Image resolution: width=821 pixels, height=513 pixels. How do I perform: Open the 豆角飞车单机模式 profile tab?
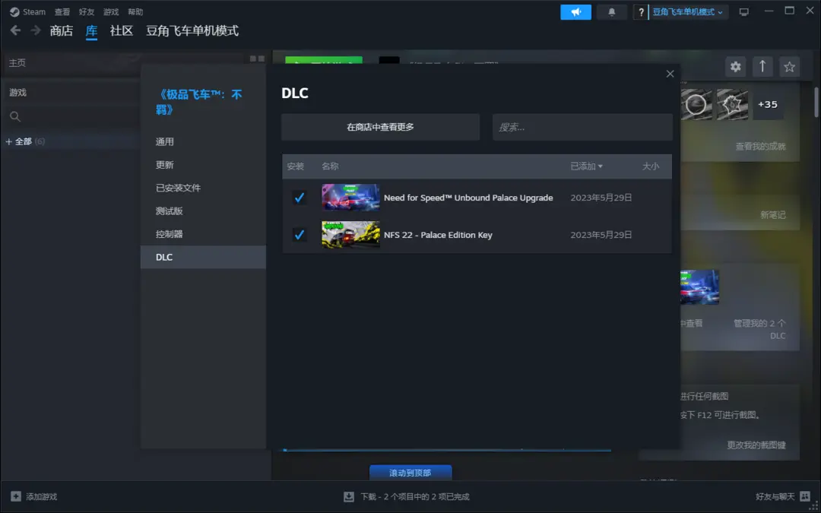click(x=192, y=30)
